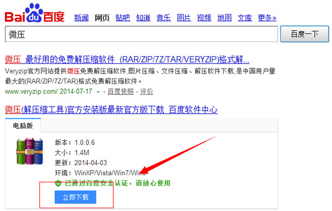The image size is (332, 211).
Task: Click the 大小: 1.4M text
Action: point(72,152)
